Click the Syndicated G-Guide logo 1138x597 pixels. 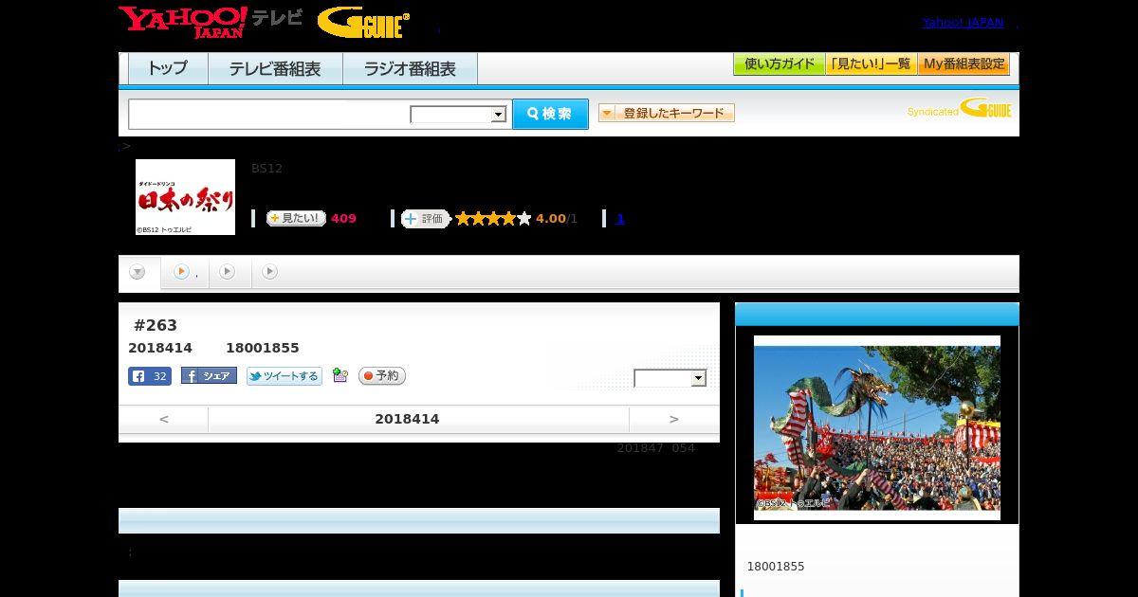pyautogui.click(x=959, y=109)
